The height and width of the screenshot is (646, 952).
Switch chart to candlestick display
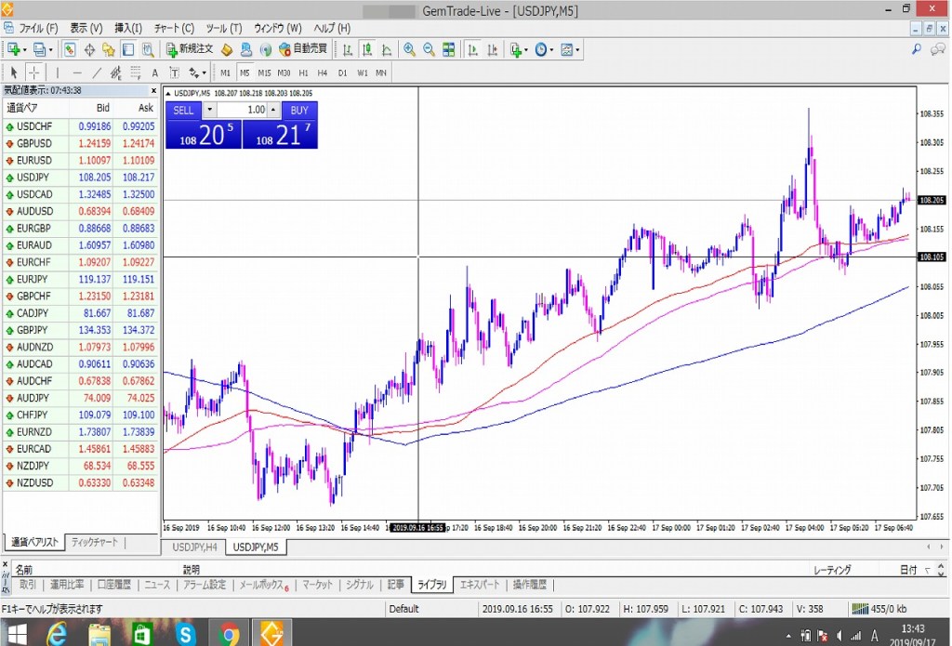click(x=367, y=49)
